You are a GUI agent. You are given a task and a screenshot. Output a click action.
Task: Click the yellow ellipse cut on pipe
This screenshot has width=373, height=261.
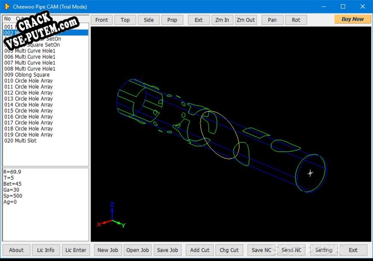219,135
